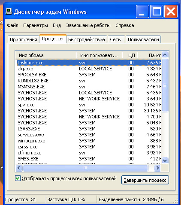Sort by the Имя образа column header
Screen dimensions: 181x205
46,55
